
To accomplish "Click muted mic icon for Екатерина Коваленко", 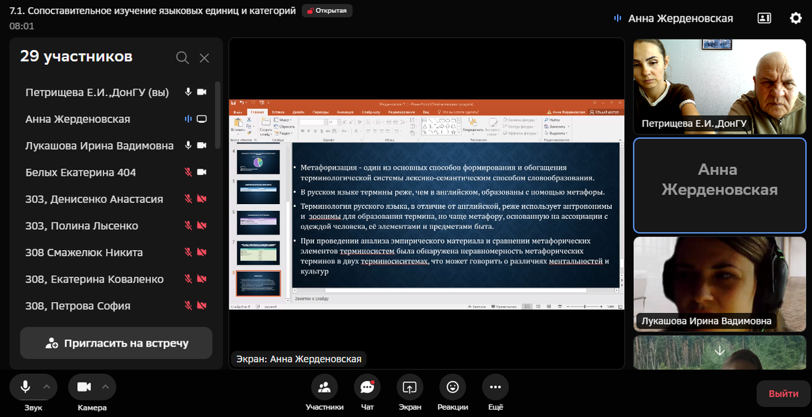I will [188, 279].
